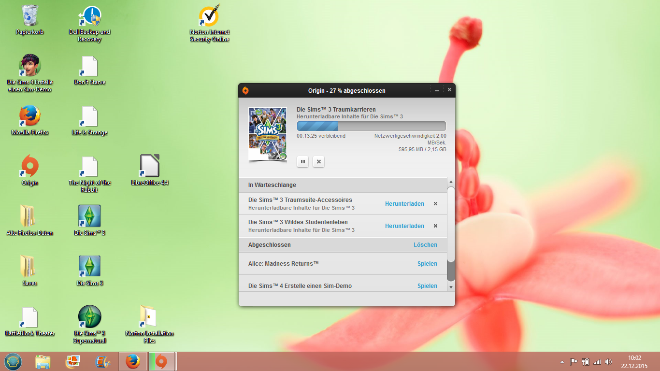Select the Alice: Madness Returns entry
The height and width of the screenshot is (371, 660).
tap(343, 264)
